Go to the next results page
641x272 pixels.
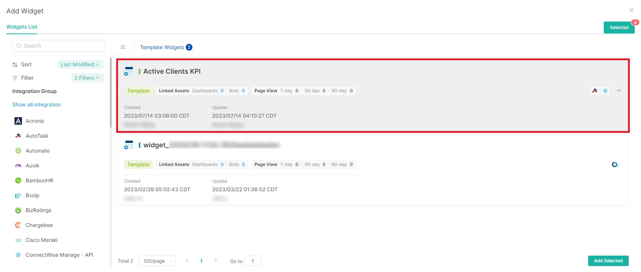pyautogui.click(x=216, y=261)
